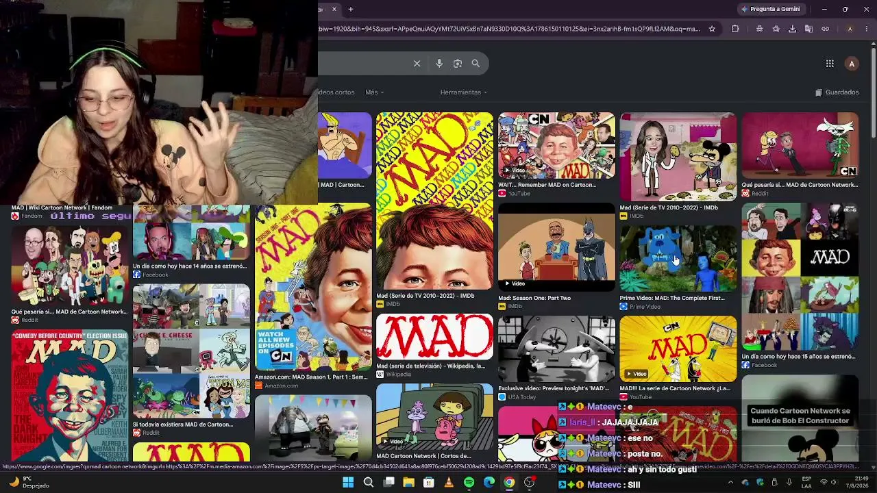This screenshot has width=877, height=493.
Task: Click the link extension icon in toolbar
Action: [x=825, y=29]
